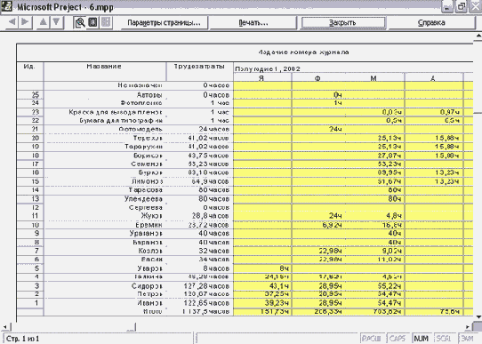Show multiple pages view icon
482x344 pixels.
tap(106, 22)
